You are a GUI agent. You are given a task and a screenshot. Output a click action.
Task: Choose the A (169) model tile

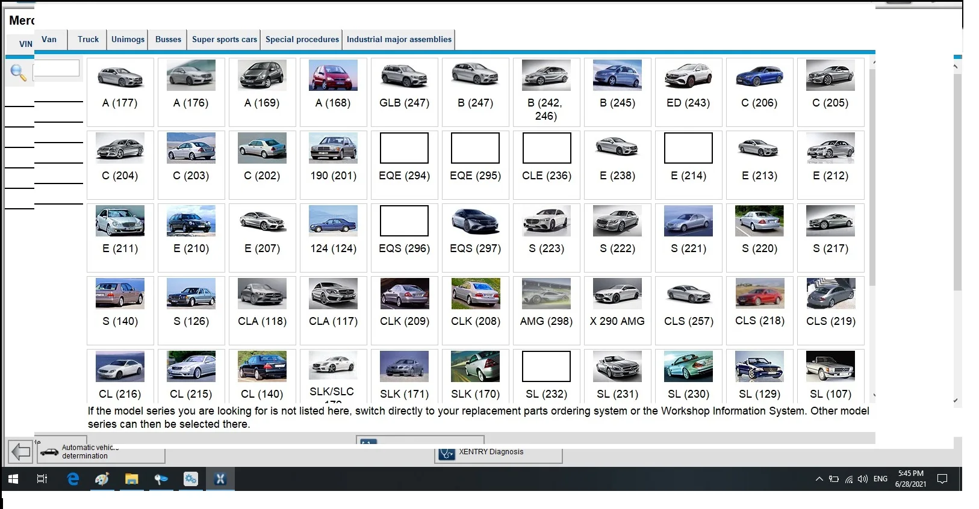(263, 92)
